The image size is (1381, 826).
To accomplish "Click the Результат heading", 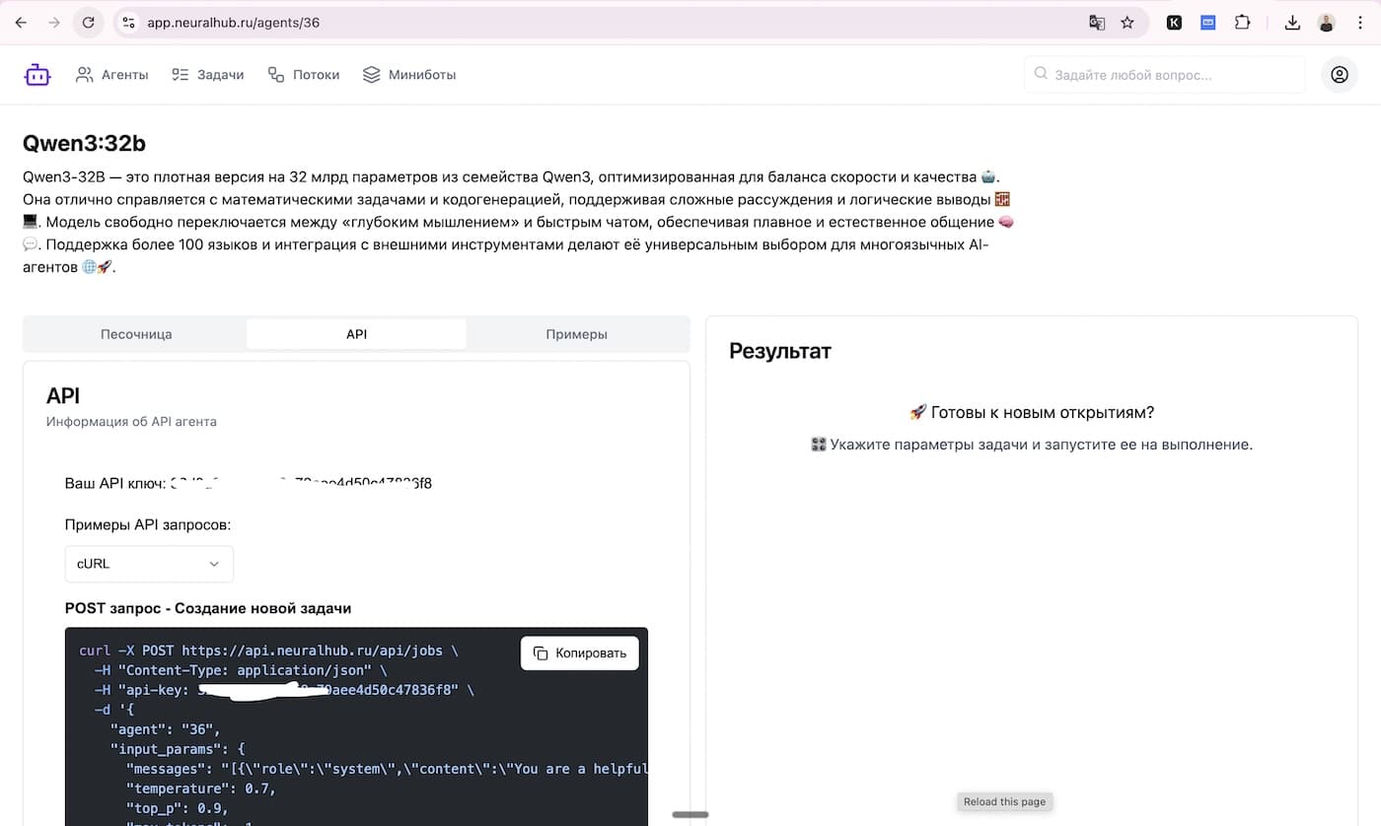I will click(x=780, y=351).
